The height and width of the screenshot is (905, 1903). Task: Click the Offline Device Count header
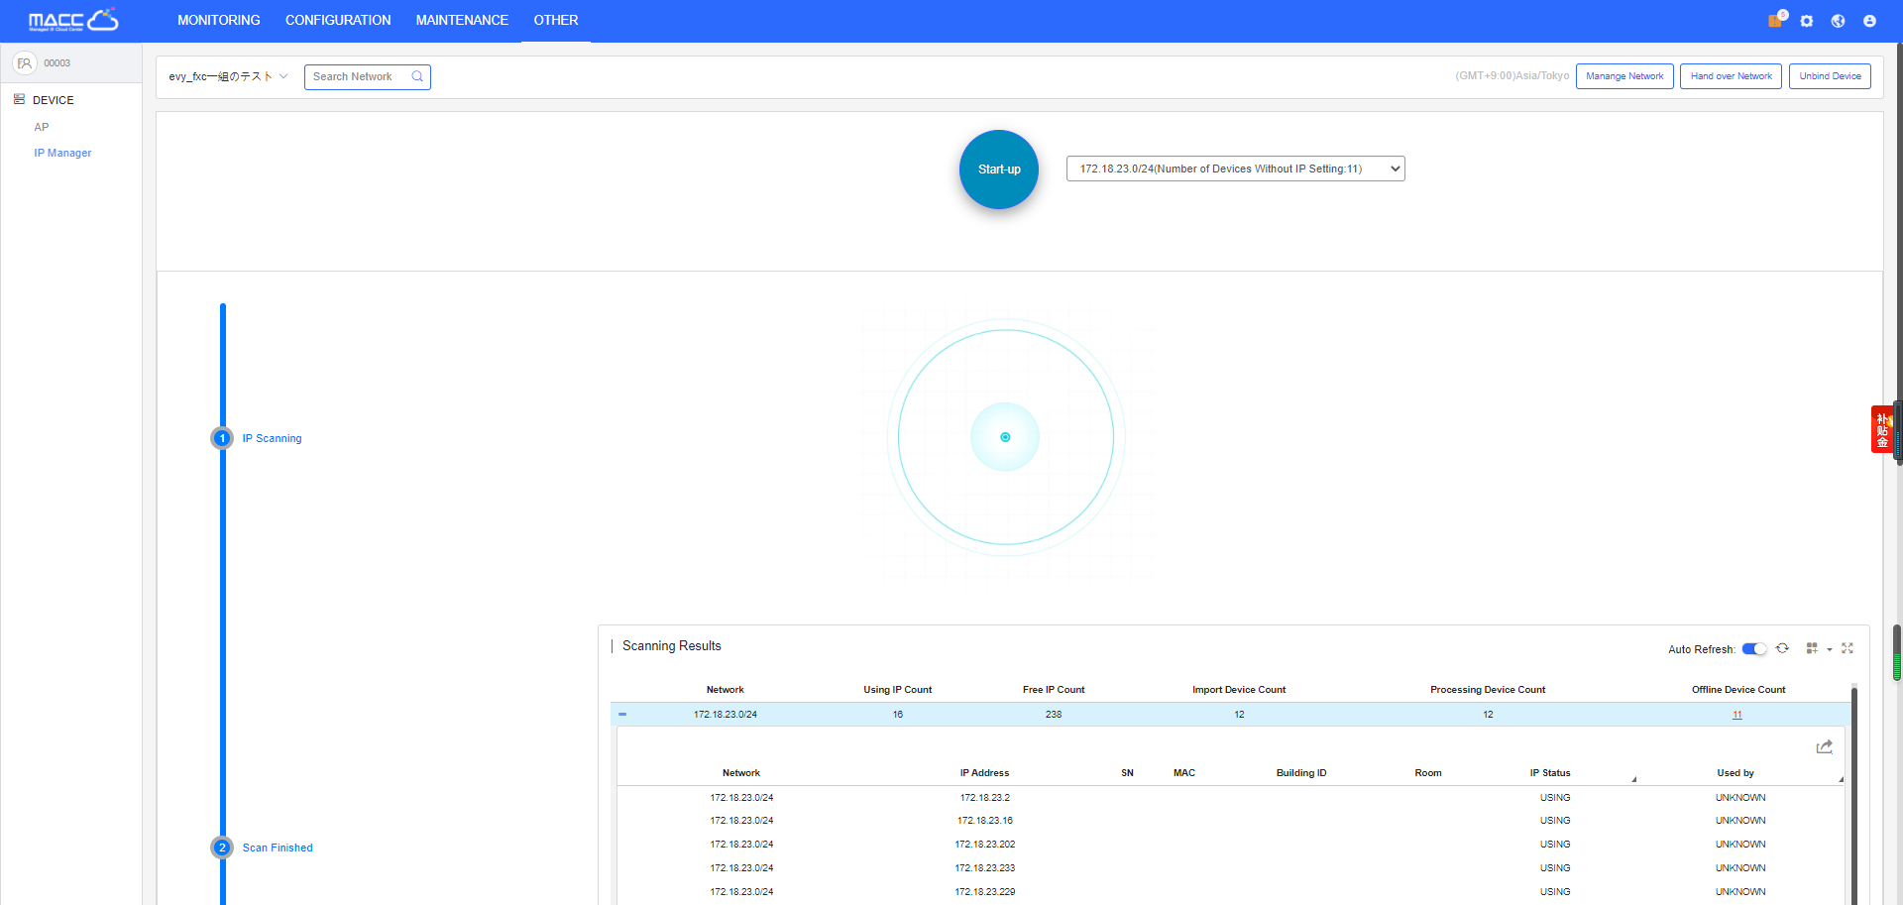[1738, 690]
